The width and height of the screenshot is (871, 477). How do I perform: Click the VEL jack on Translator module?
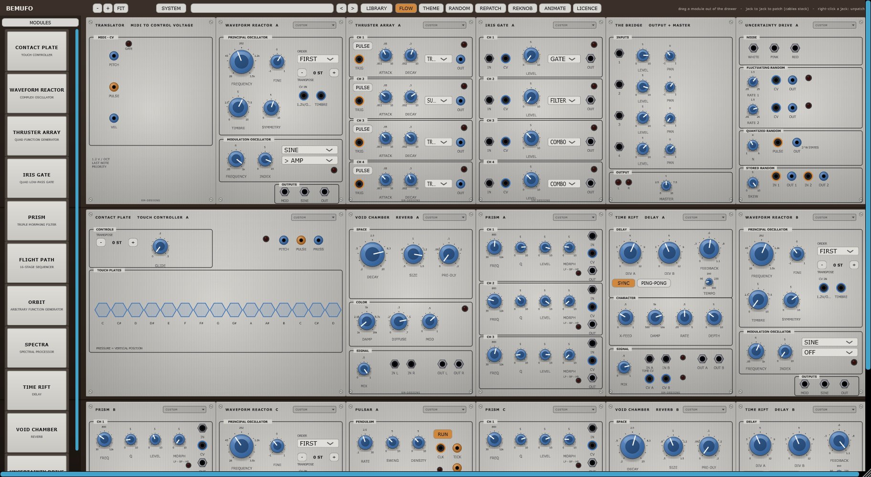pos(114,118)
